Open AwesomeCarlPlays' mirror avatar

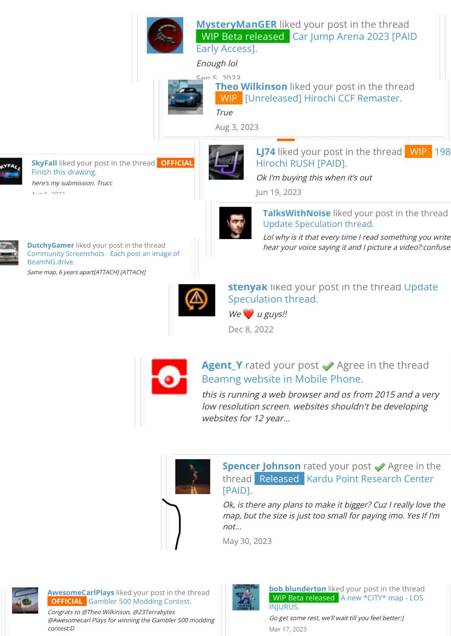25,600
